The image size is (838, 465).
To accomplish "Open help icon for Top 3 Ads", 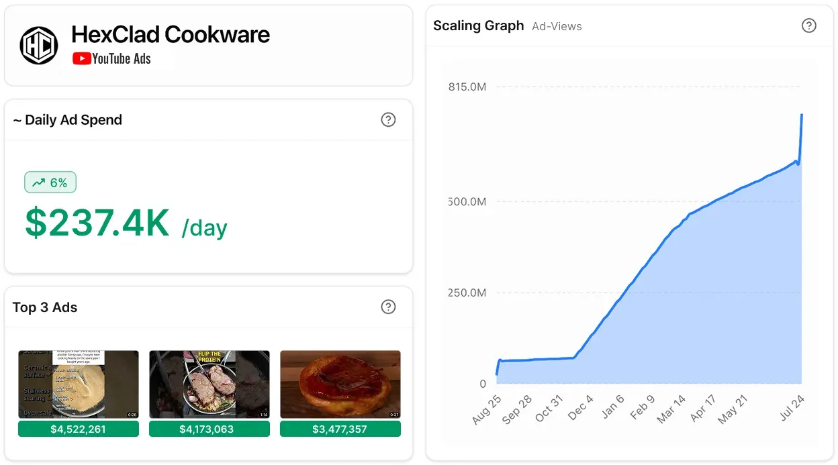I will (388, 307).
